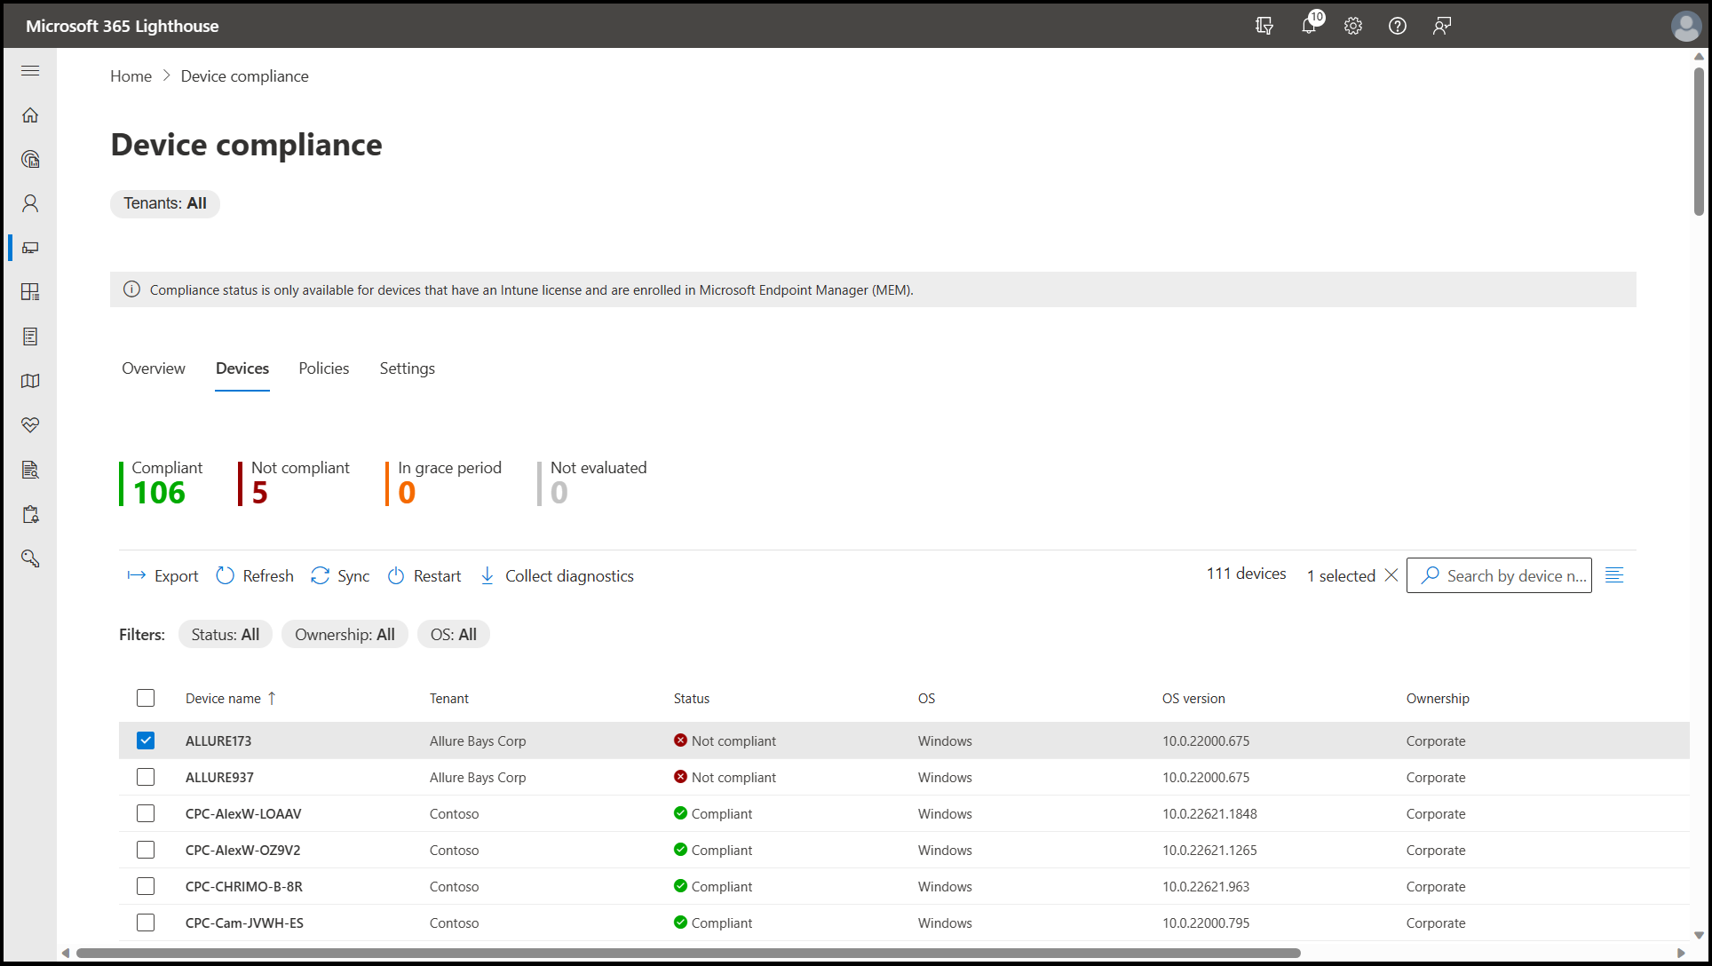Screen dimensions: 1712x966
Task: Open column options icon beside search
Action: [1614, 575]
